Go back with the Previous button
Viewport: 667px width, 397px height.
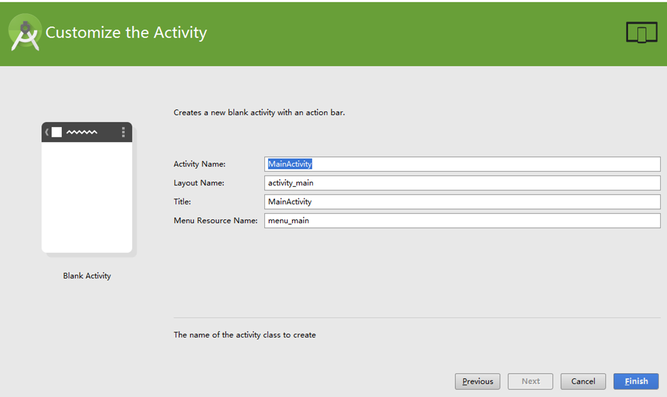(x=478, y=381)
